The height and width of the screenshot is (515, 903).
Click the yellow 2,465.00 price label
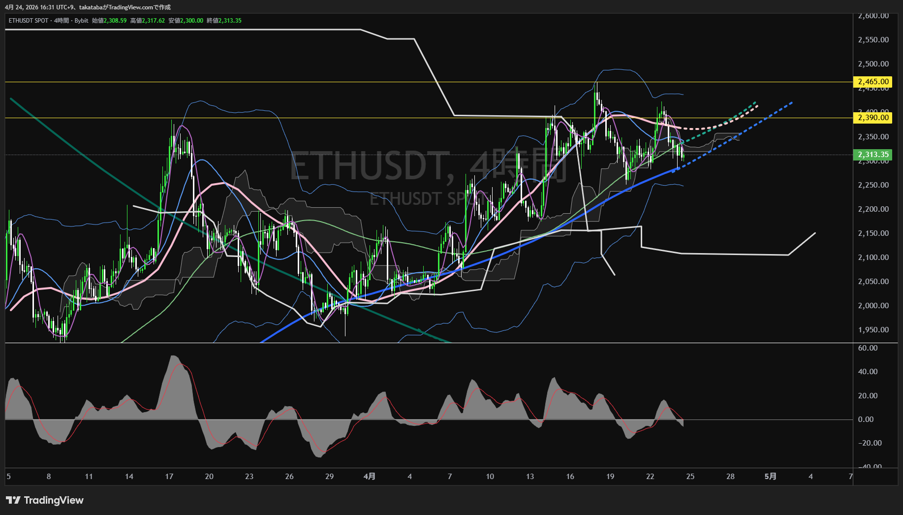[872, 82]
